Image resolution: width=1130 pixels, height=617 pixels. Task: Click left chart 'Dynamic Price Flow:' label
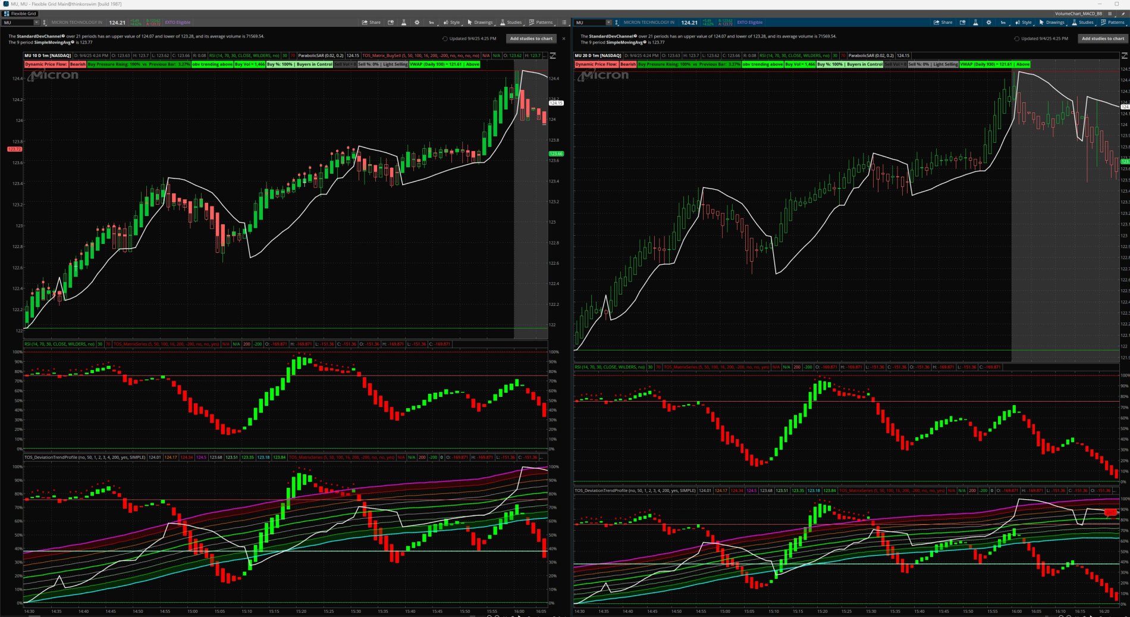click(46, 64)
